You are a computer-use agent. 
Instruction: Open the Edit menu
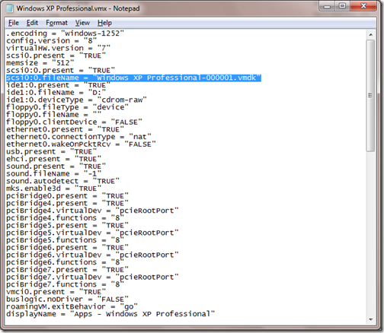pos(32,23)
